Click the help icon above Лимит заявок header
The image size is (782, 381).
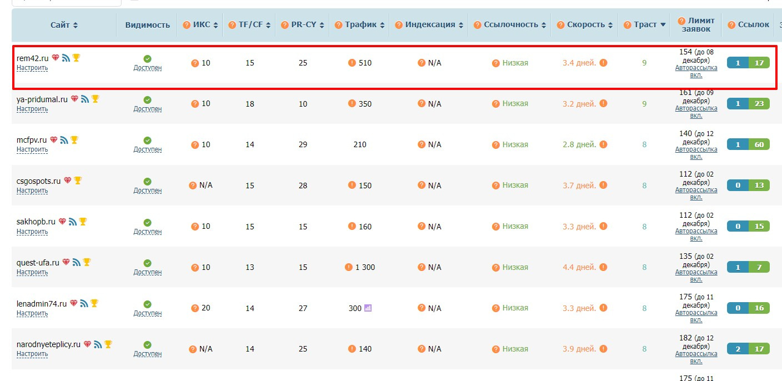click(x=681, y=21)
